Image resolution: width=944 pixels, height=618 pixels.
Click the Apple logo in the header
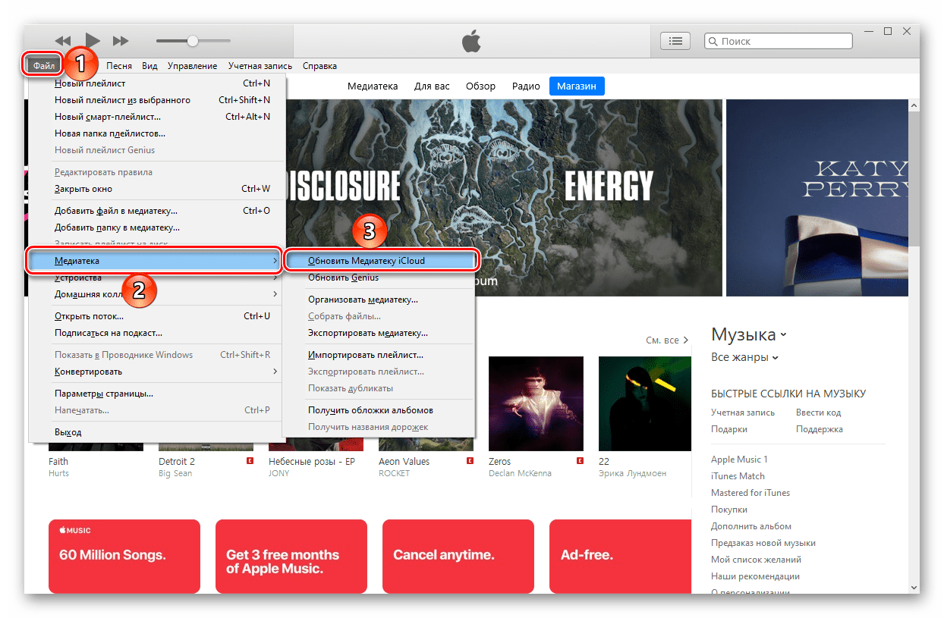click(471, 42)
